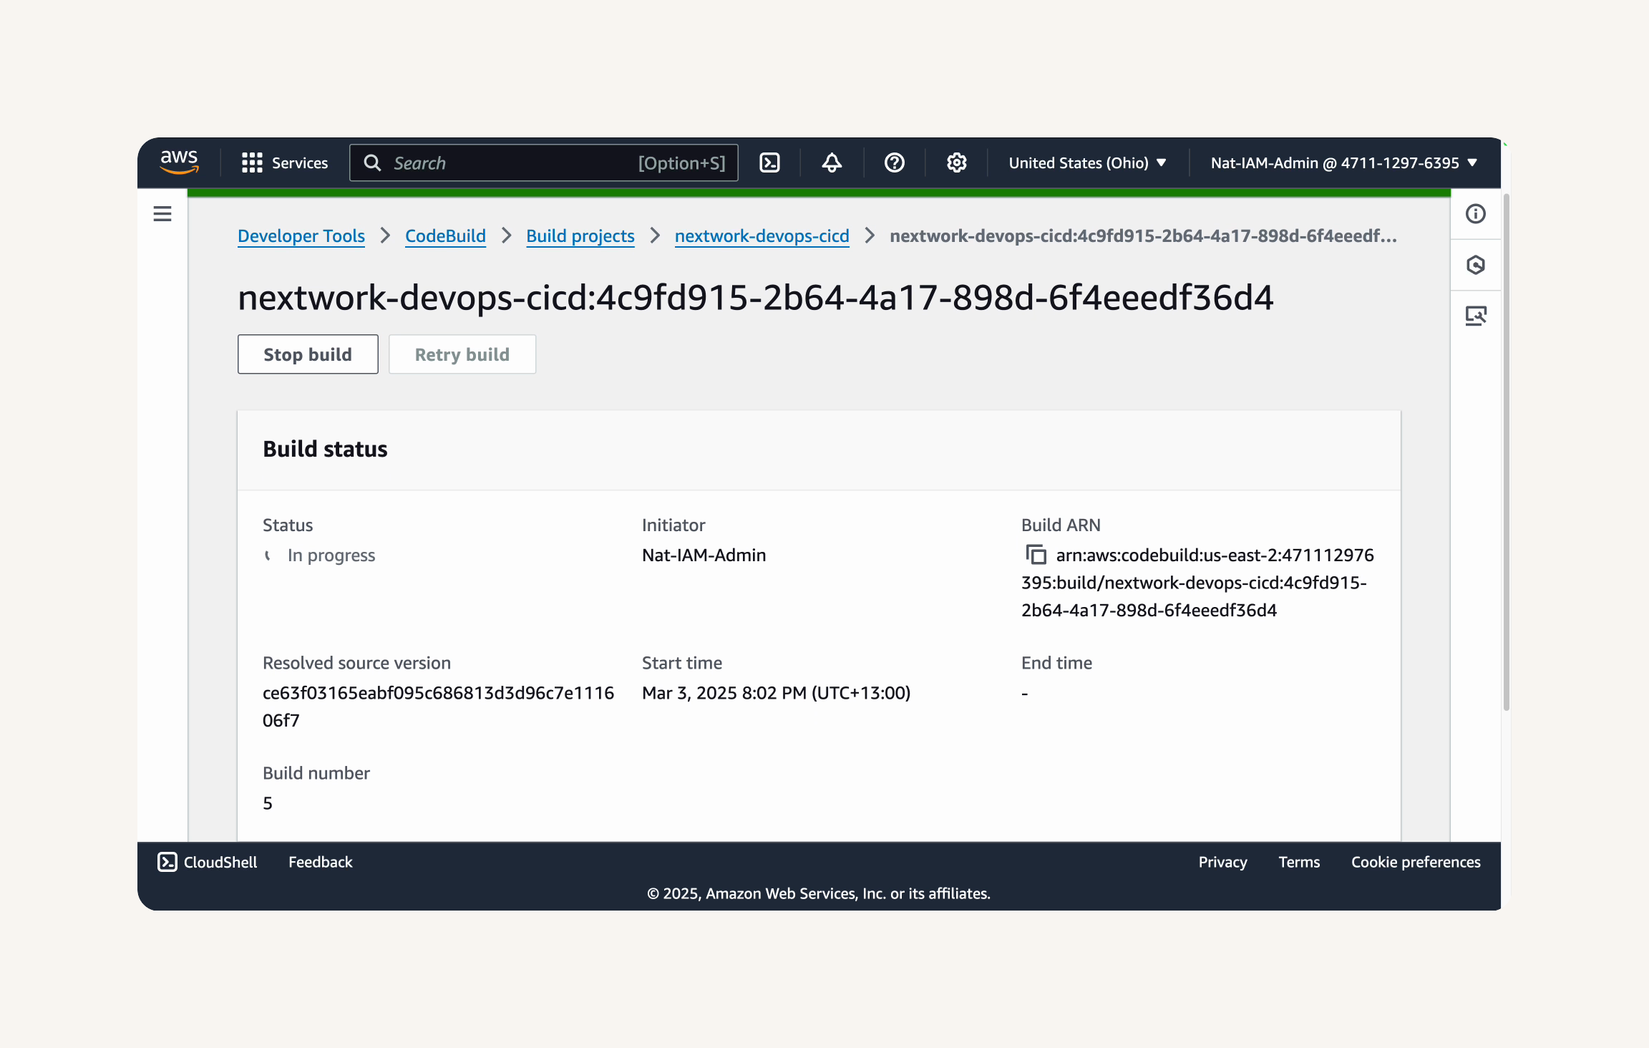Open the info panel icon
The image size is (1649, 1048).
(1476, 213)
